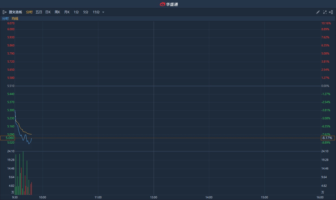Click the left sidebar collapse arrow icon
336x200 pixels.
click(4, 12)
